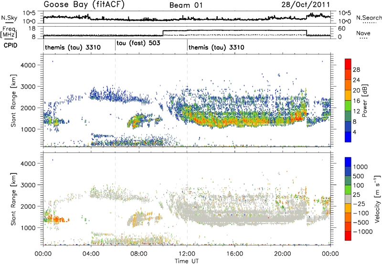Click the '04:00' time axis tick label
Image resolution: width=382 pixels, height=264 pixels.
pyautogui.click(x=91, y=254)
